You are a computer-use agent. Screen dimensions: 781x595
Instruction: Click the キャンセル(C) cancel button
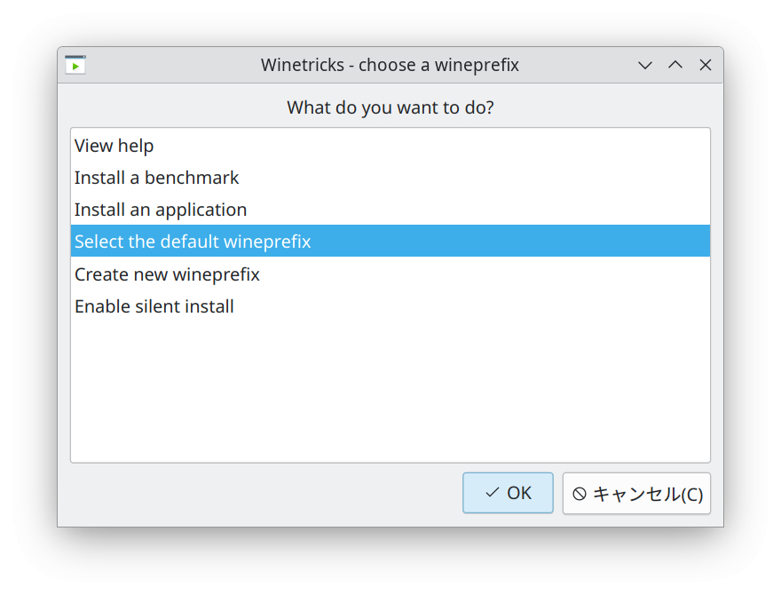click(636, 494)
